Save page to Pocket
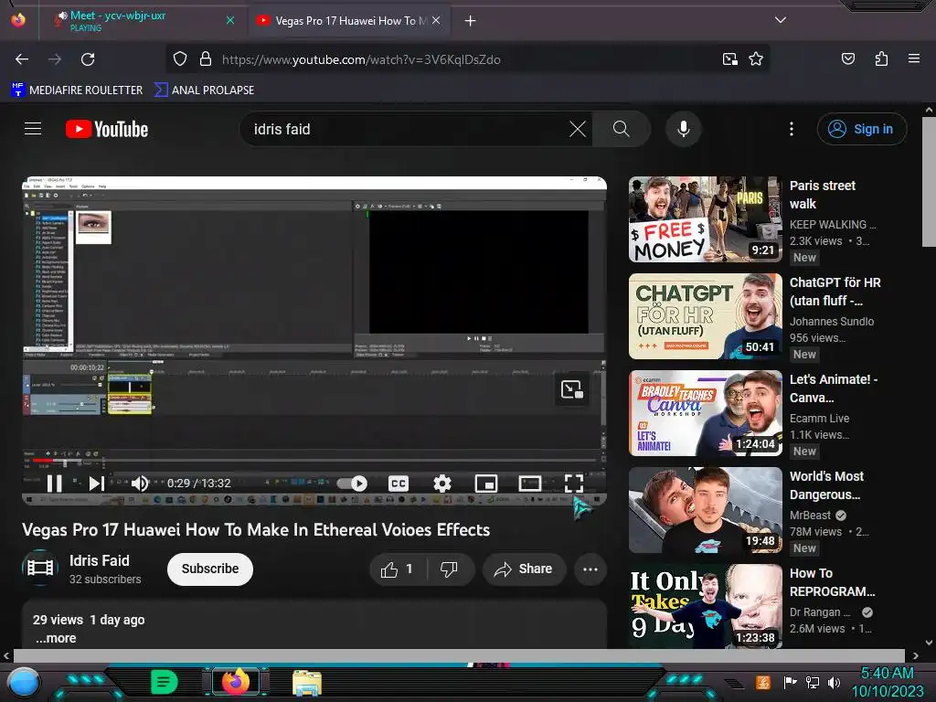This screenshot has width=936, height=702. [x=848, y=58]
